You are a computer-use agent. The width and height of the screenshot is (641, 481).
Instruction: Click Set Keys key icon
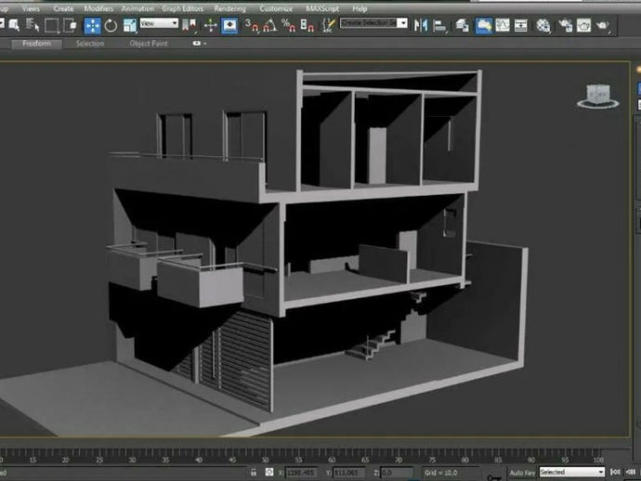(x=494, y=477)
